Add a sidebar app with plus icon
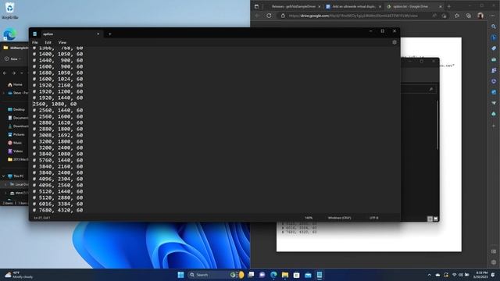The width and height of the screenshot is (500, 281). point(494,126)
